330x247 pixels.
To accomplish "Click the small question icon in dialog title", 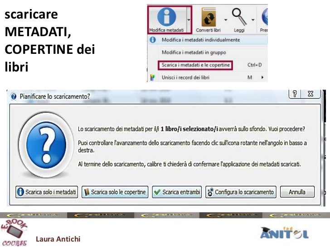I will [14, 97].
